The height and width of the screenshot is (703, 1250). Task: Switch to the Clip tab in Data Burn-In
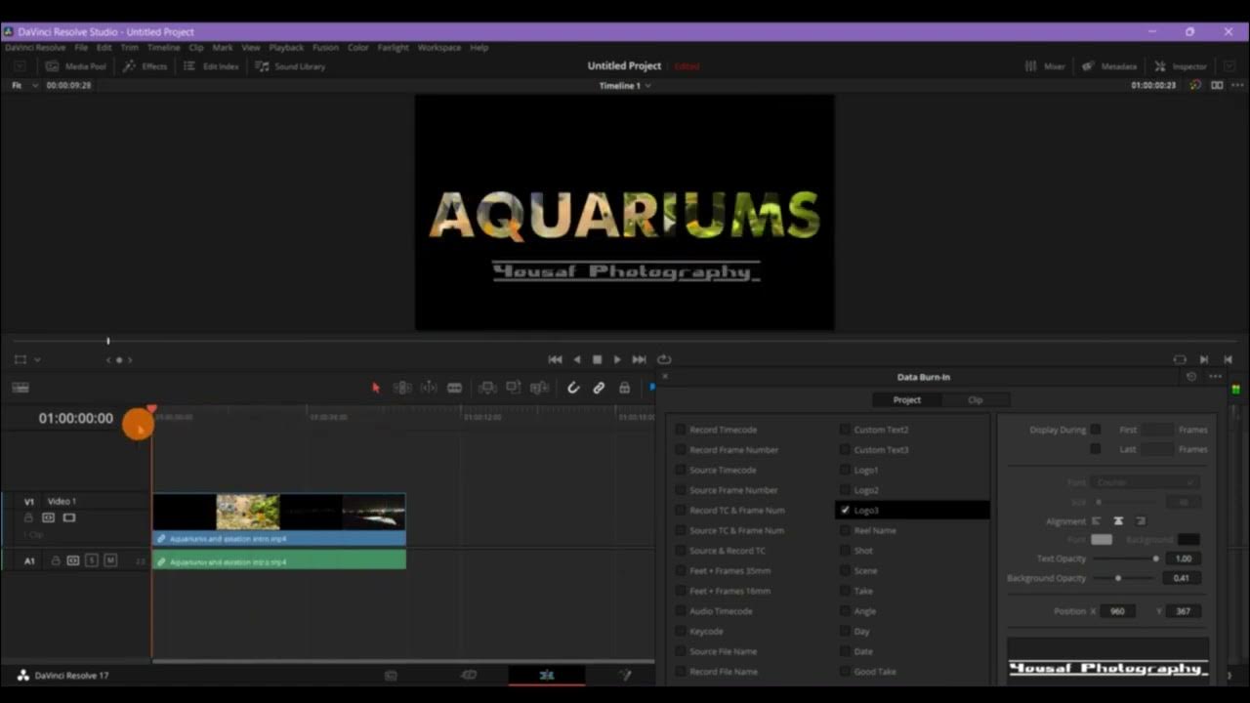click(975, 399)
